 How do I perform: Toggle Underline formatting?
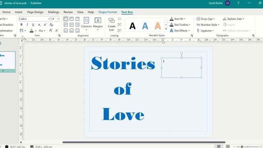(x=33, y=25)
